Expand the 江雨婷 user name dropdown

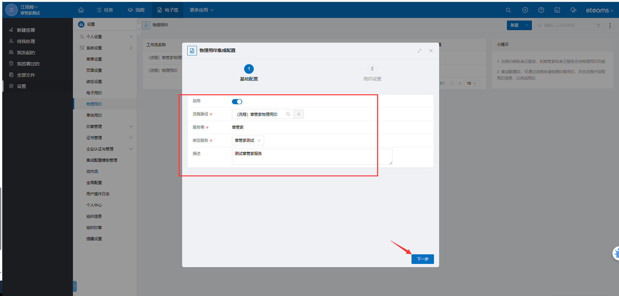[29, 7]
